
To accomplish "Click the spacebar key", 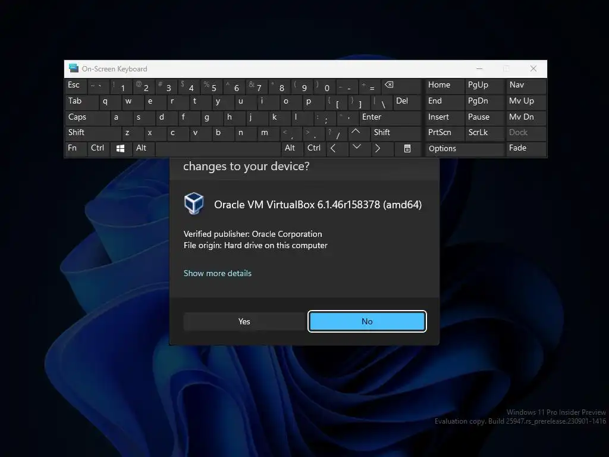I will point(218,148).
